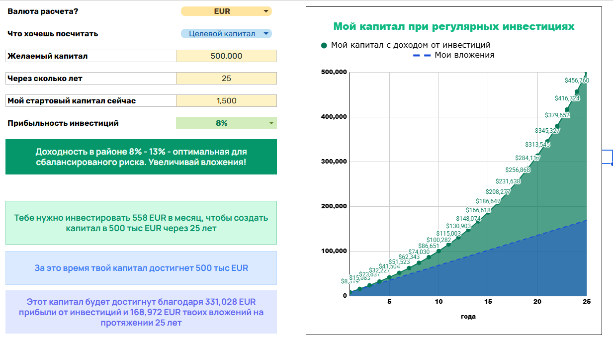Click the dashed blue Мои вложения legend icon

(422, 55)
